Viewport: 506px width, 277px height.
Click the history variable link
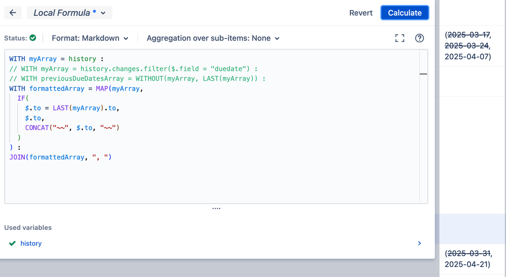point(31,244)
